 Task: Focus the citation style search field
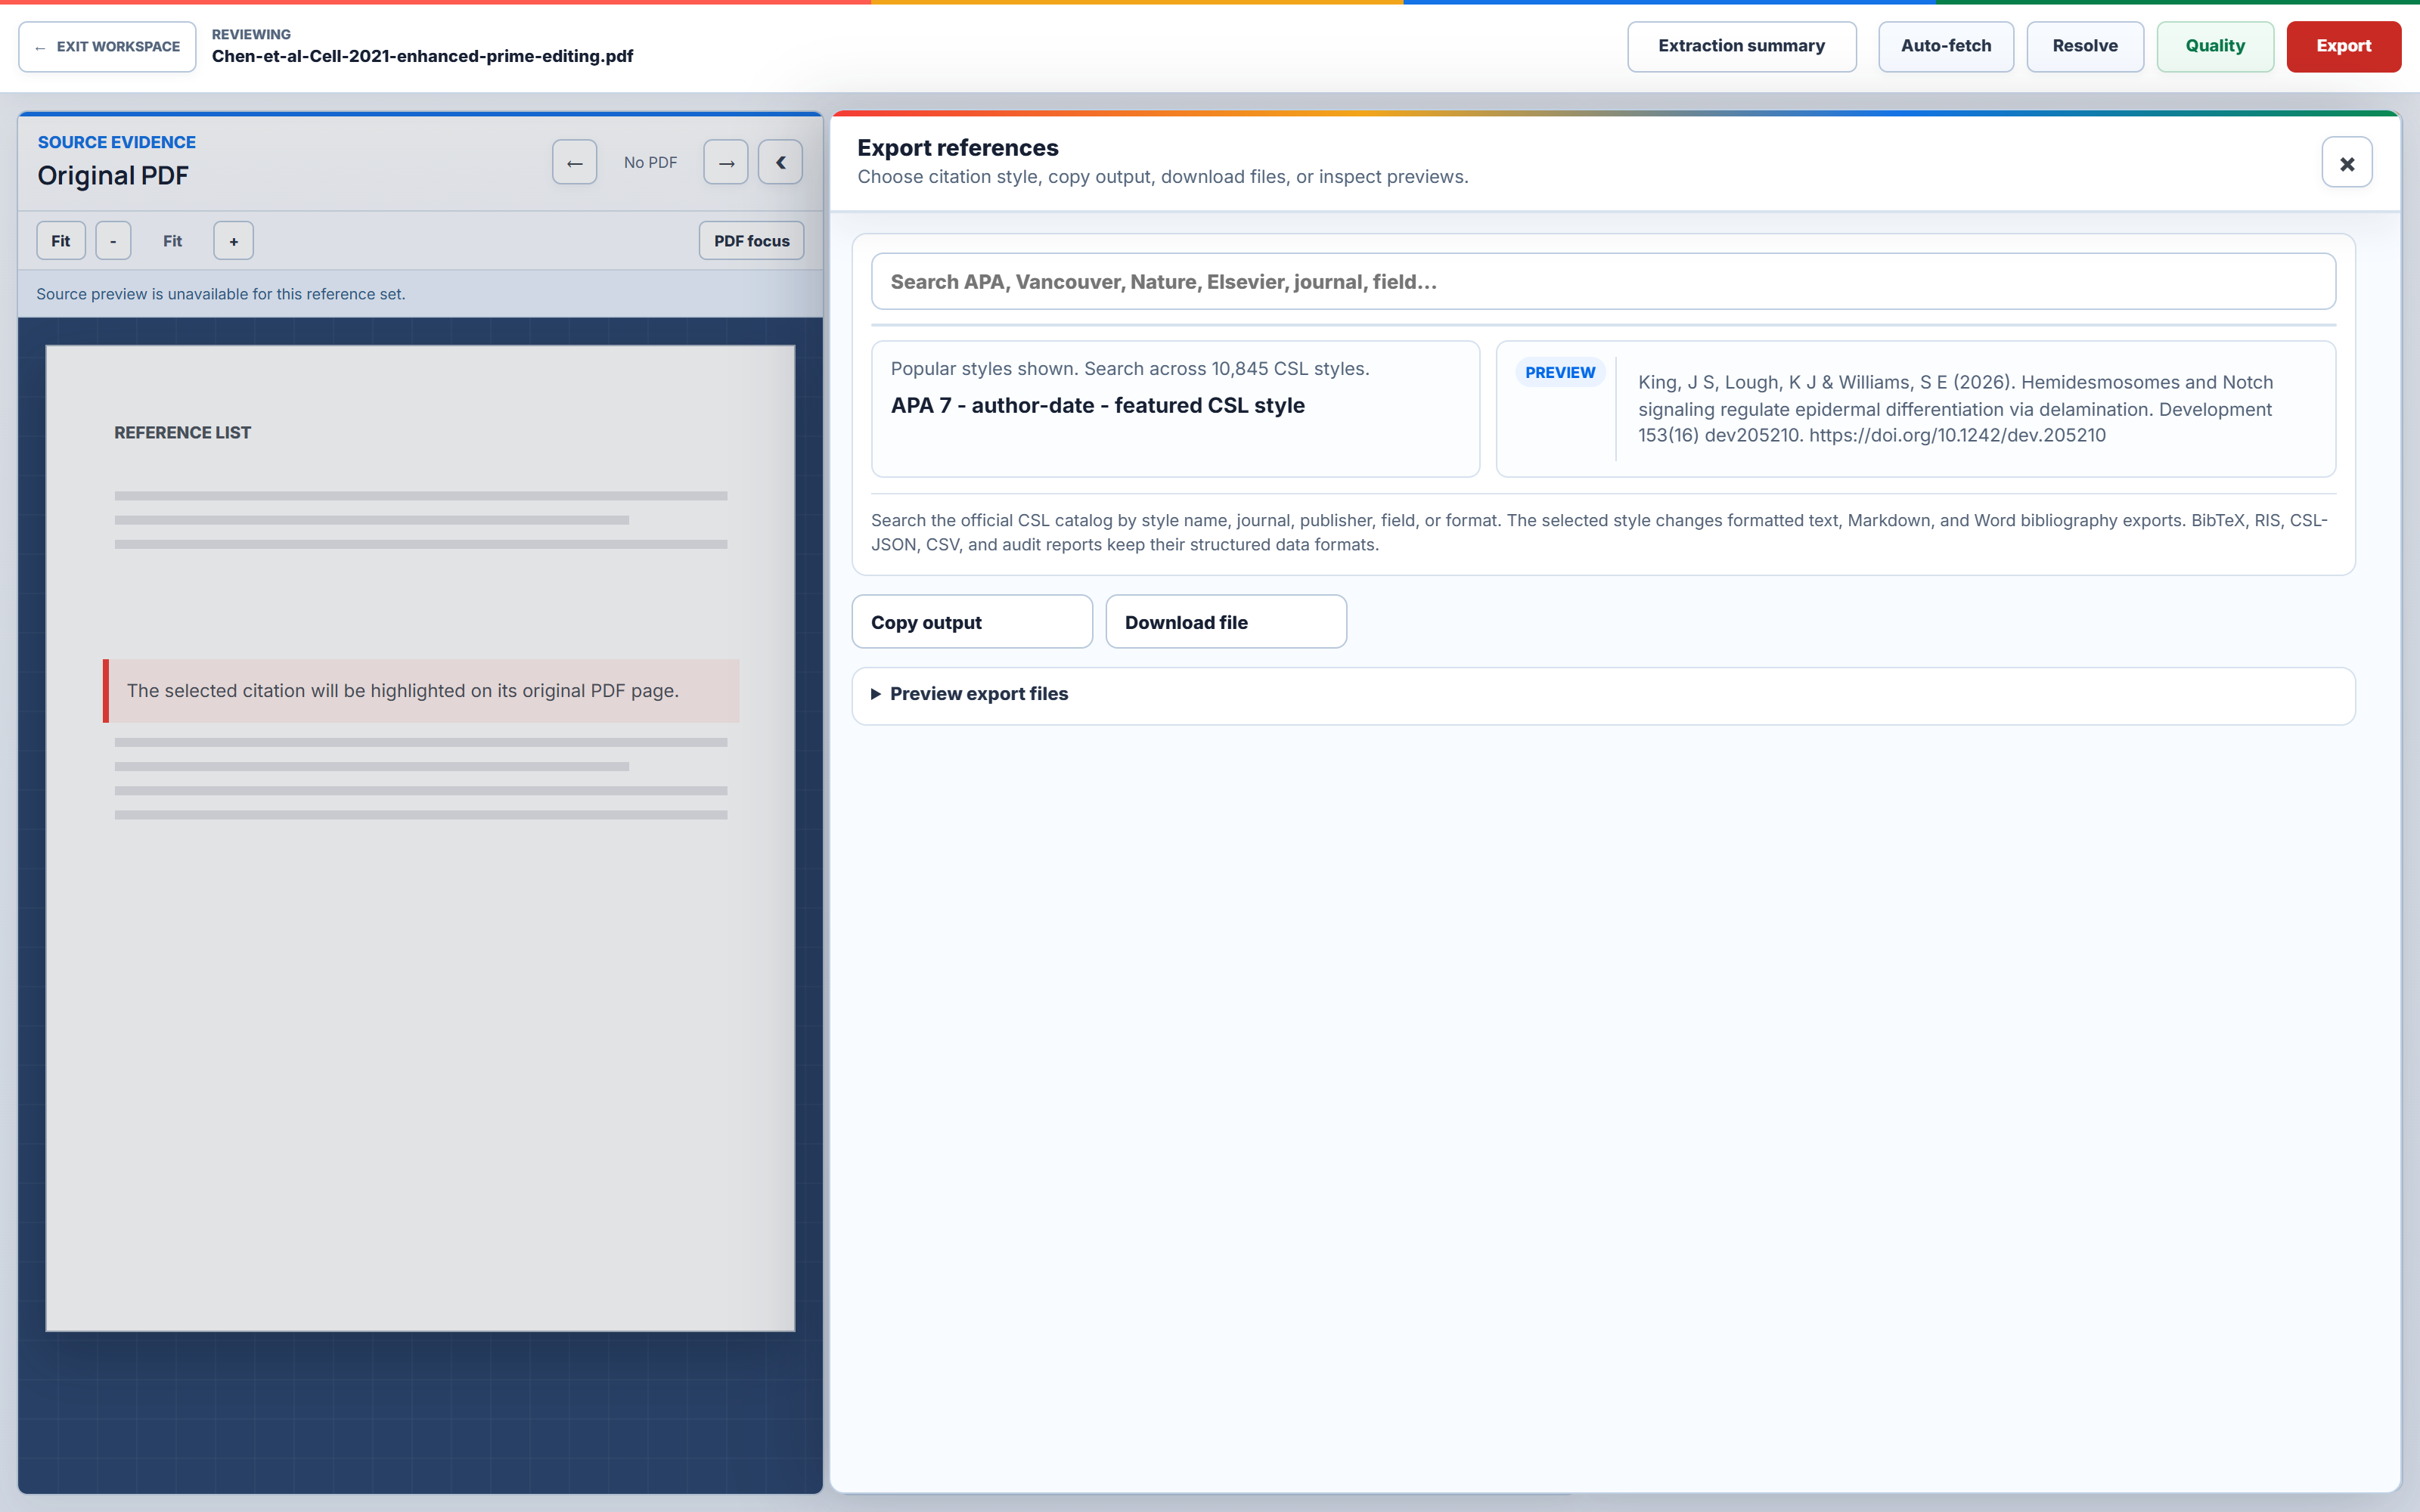click(x=1603, y=282)
